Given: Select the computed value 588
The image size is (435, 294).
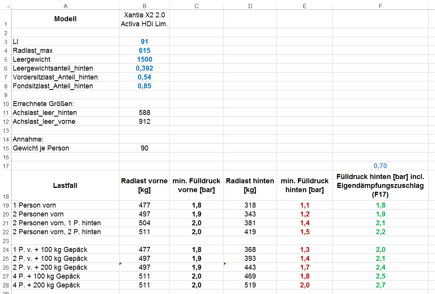Looking at the screenshot, I should coord(144,112).
